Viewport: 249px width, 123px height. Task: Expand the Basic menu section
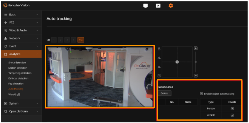(21, 15)
